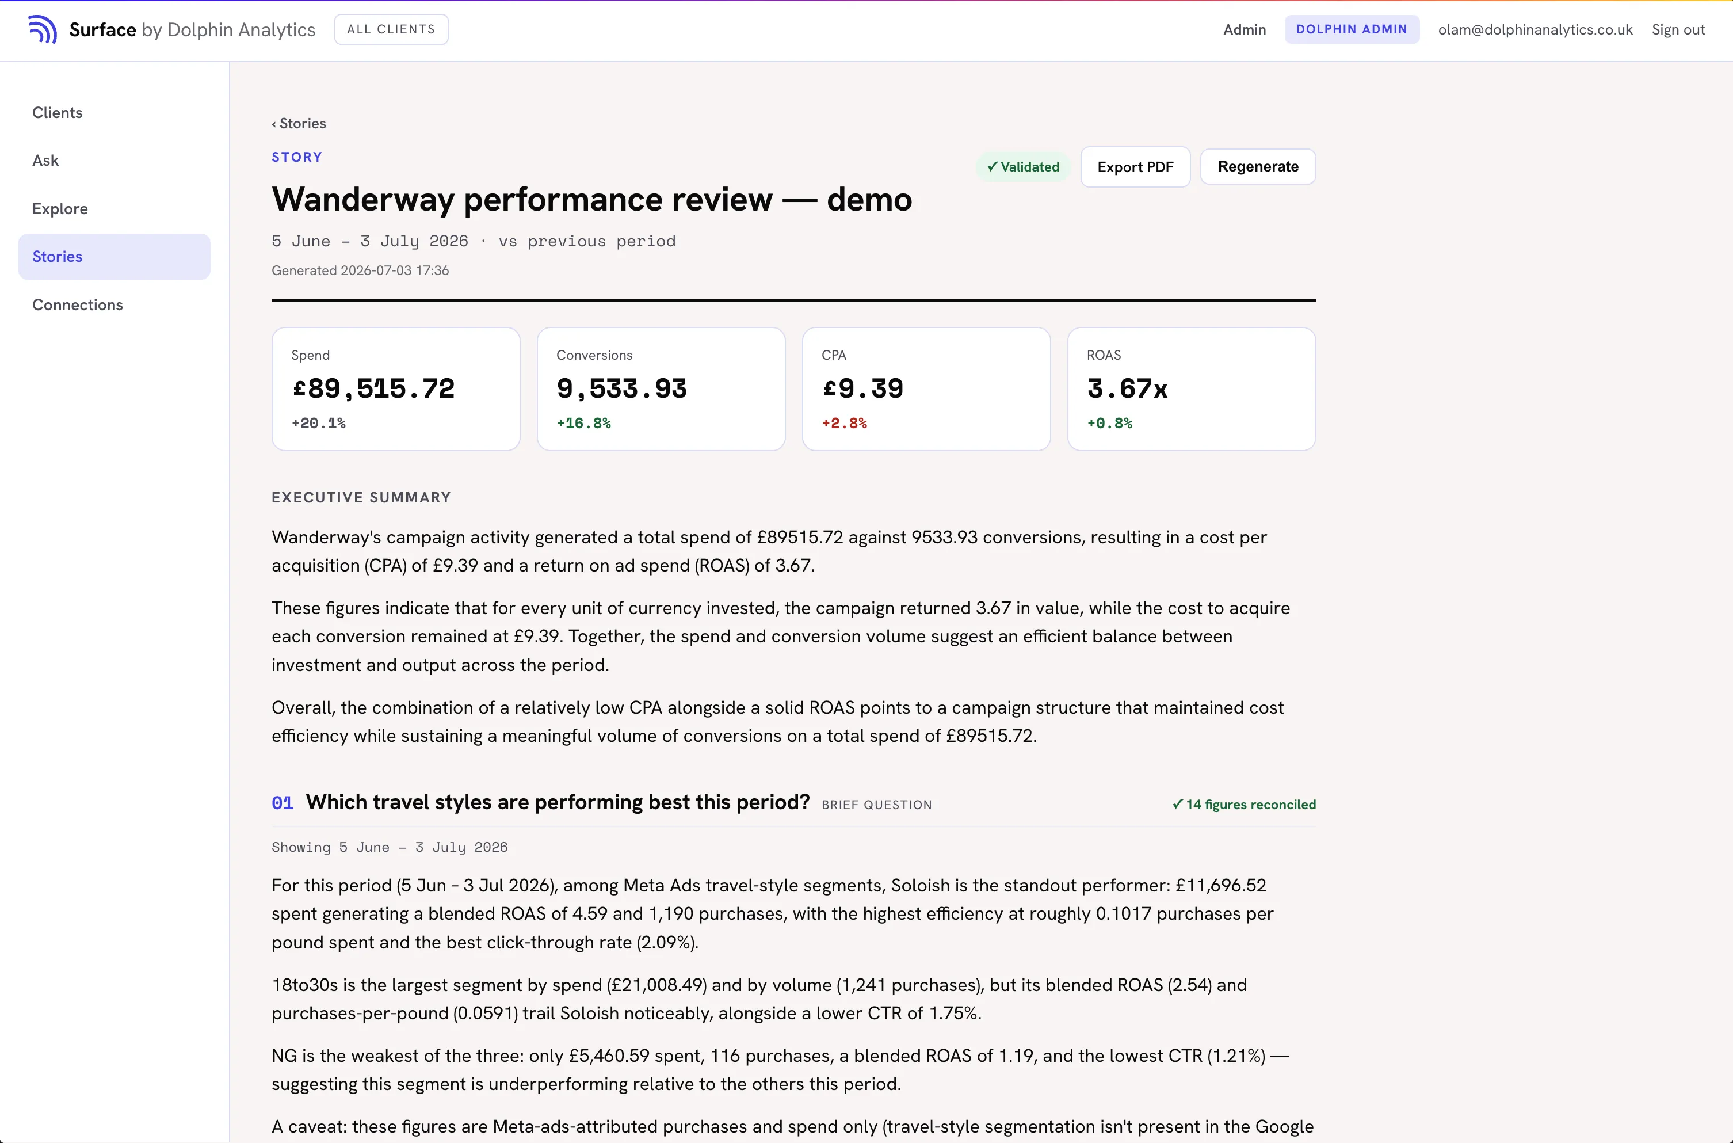The height and width of the screenshot is (1143, 1733).
Task: Click the ROAS metric card
Action: coord(1192,388)
